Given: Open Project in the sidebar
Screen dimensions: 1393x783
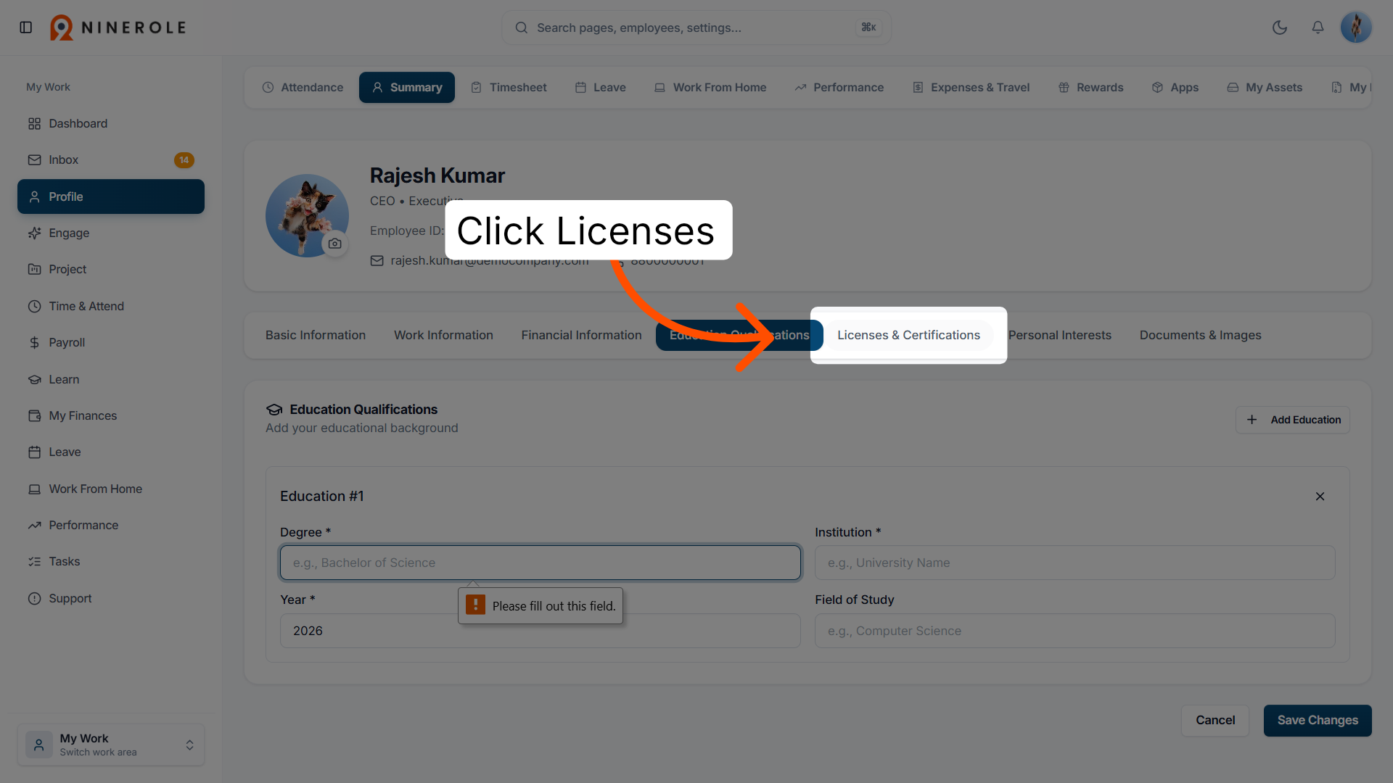Looking at the screenshot, I should 111,270.
